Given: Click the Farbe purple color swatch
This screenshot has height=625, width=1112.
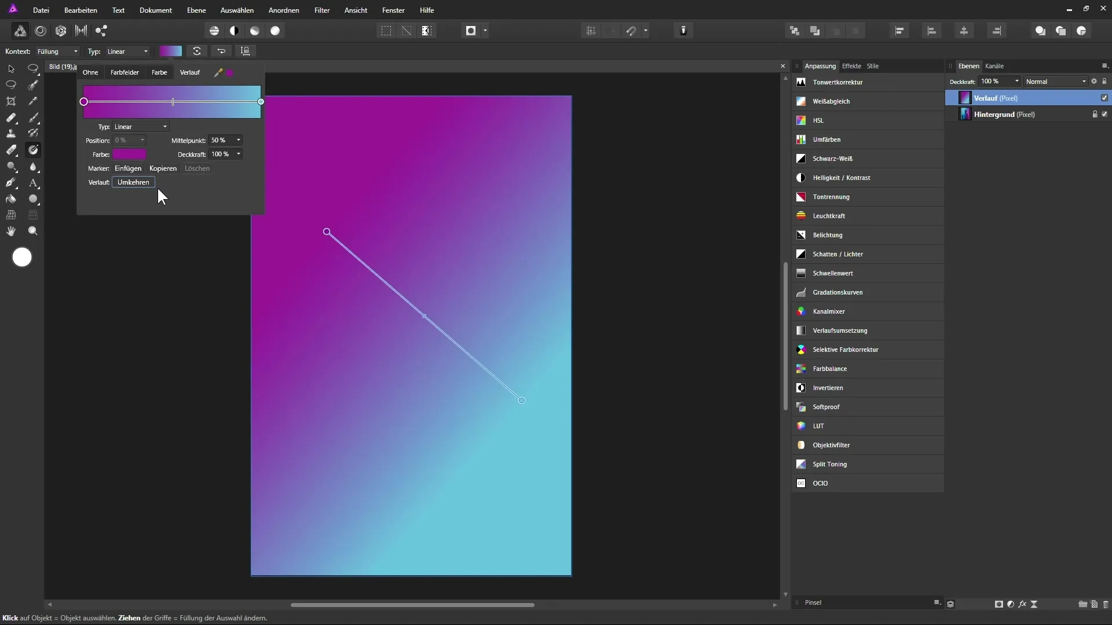Looking at the screenshot, I should [129, 154].
